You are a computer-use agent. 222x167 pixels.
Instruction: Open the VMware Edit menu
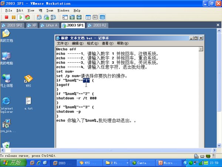[x=20, y=10]
